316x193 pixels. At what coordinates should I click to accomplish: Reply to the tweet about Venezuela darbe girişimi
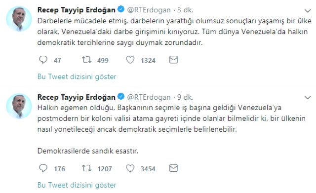43,60
